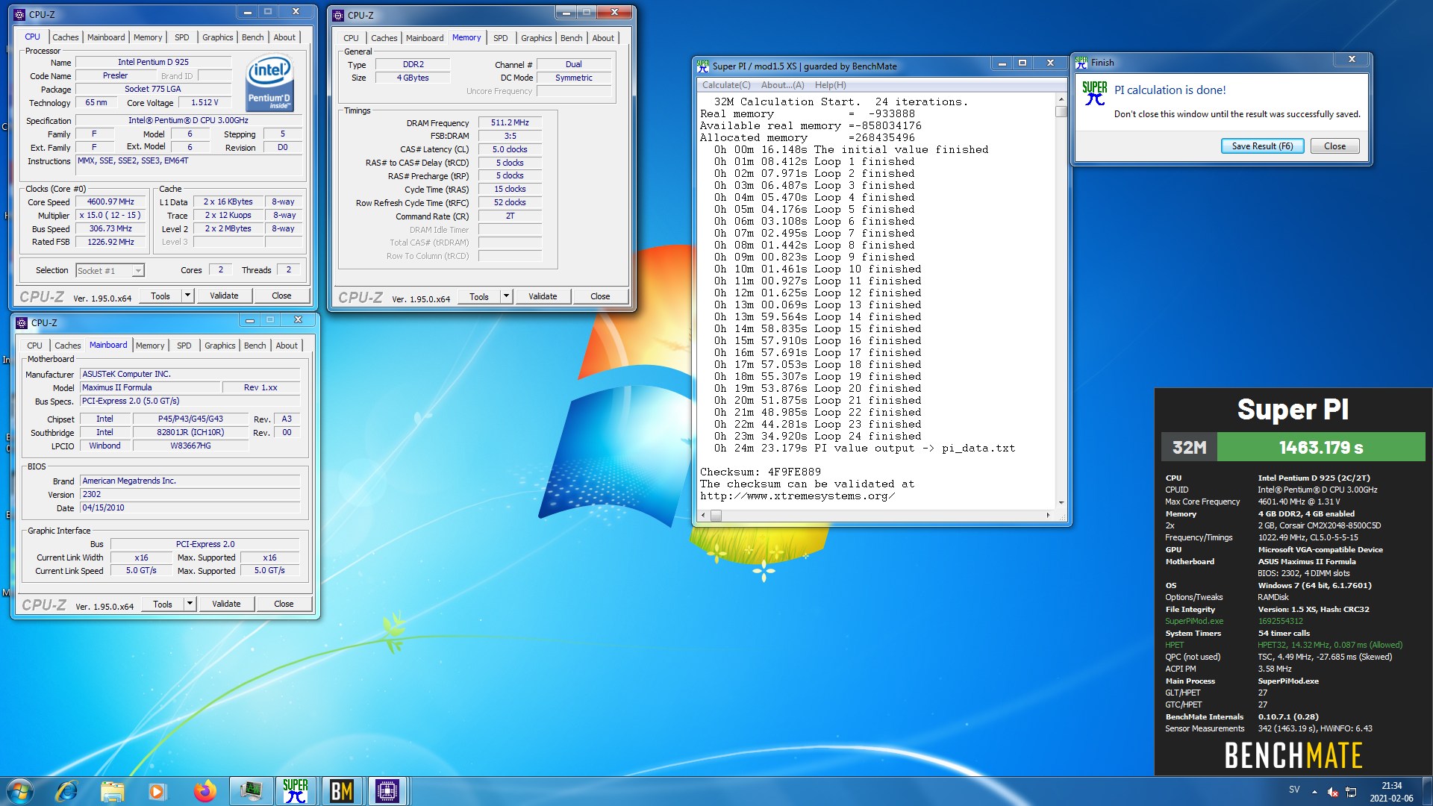The width and height of the screenshot is (1433, 806).
Task: Expand the Tools dropdown arrow in Memory window
Action: [x=506, y=296]
